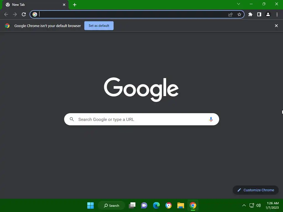Open Task View on the taskbar
This screenshot has width=283, height=212.
(x=132, y=205)
